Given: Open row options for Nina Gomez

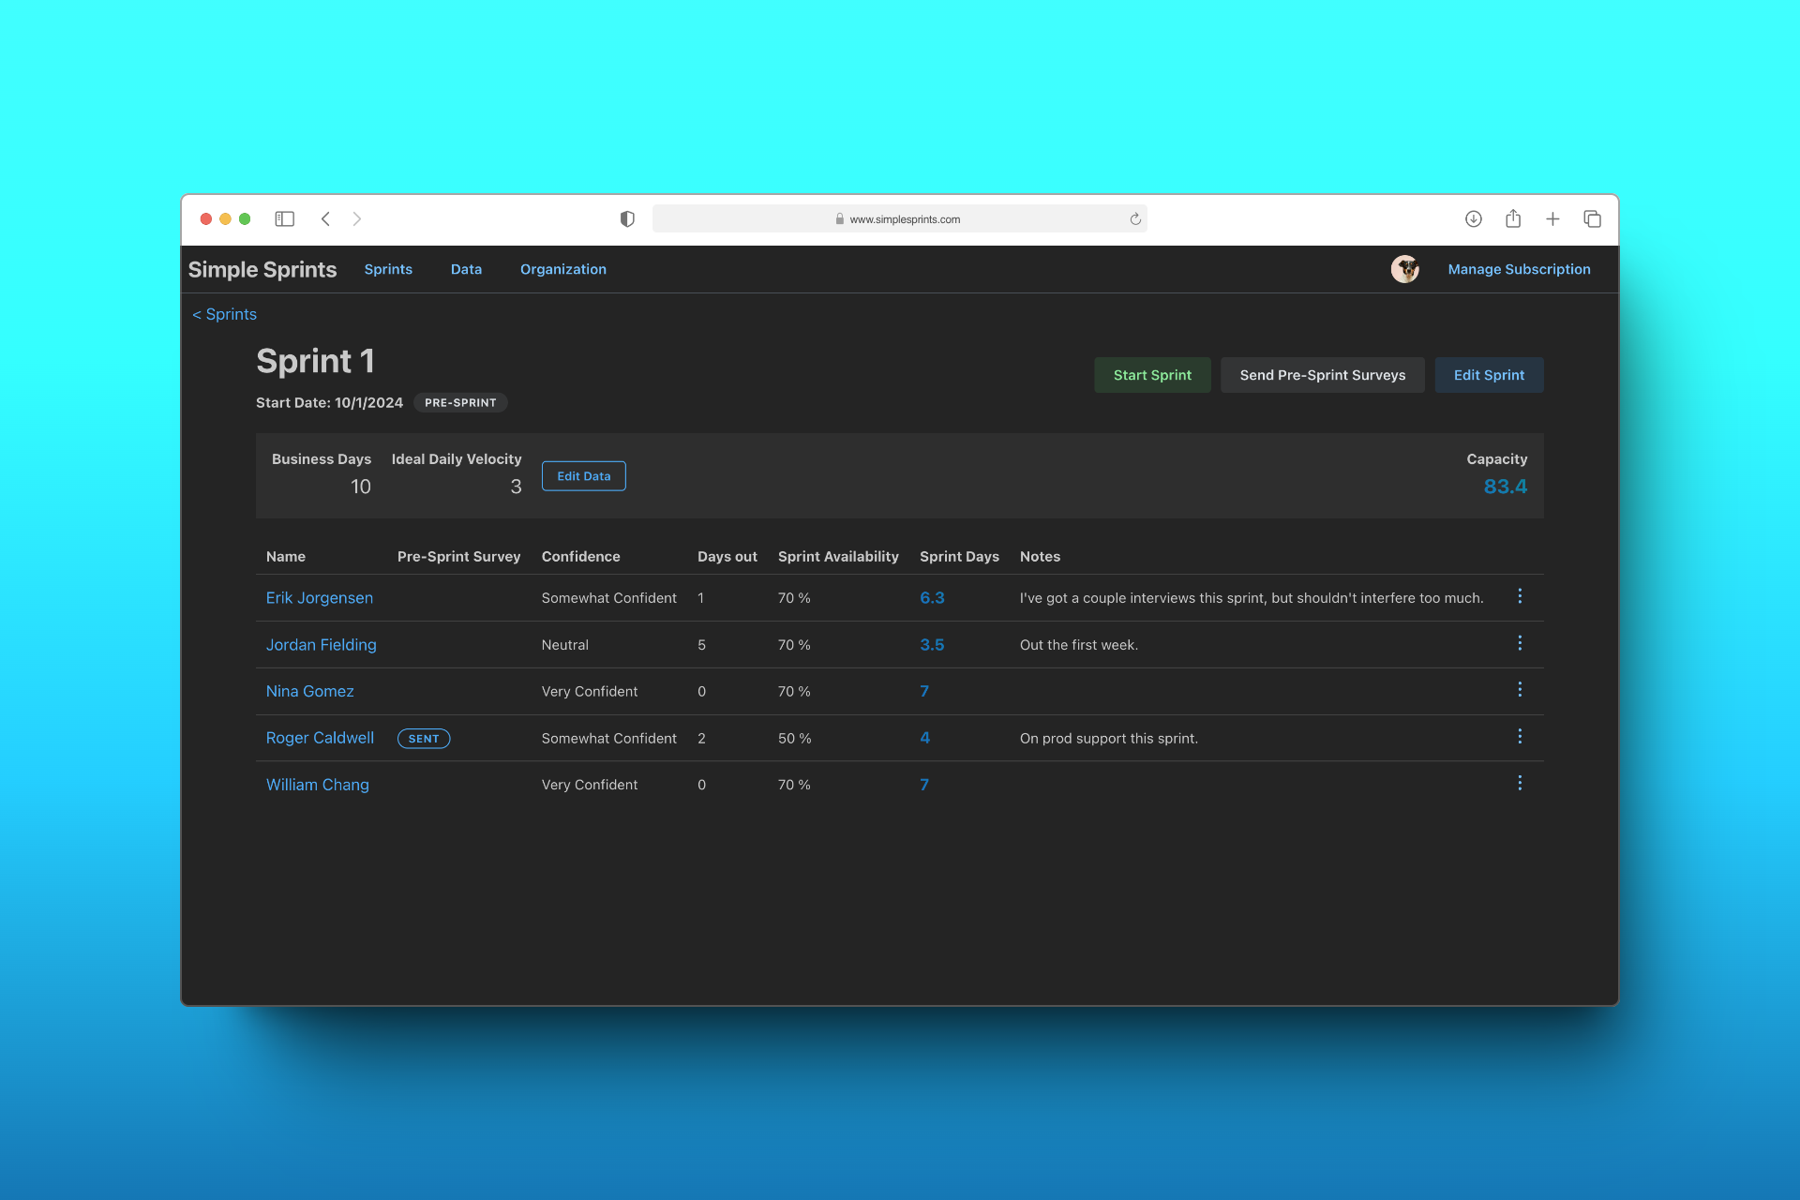Looking at the screenshot, I should (1520, 689).
